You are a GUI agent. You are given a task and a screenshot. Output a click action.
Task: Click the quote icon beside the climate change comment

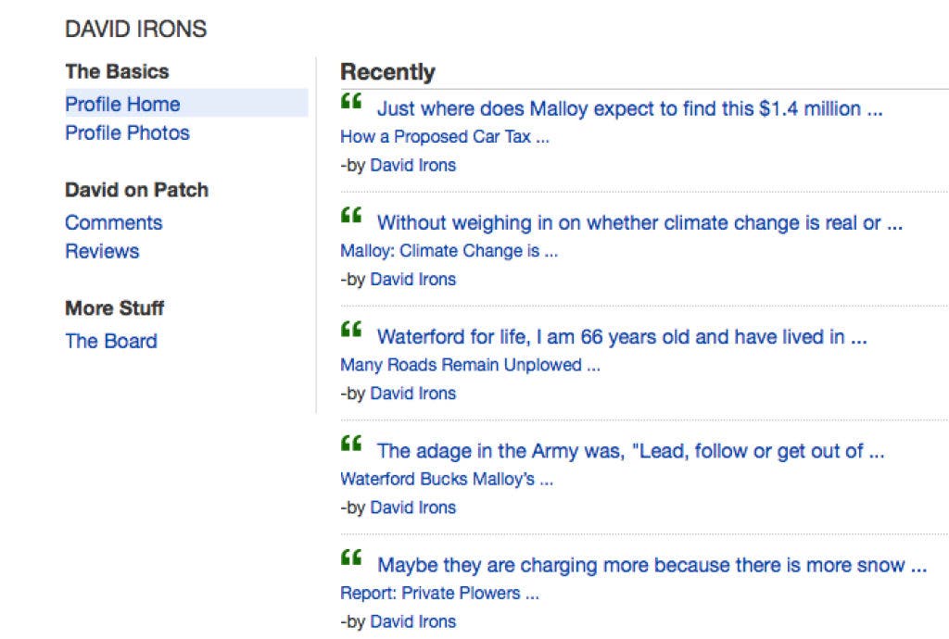click(350, 216)
